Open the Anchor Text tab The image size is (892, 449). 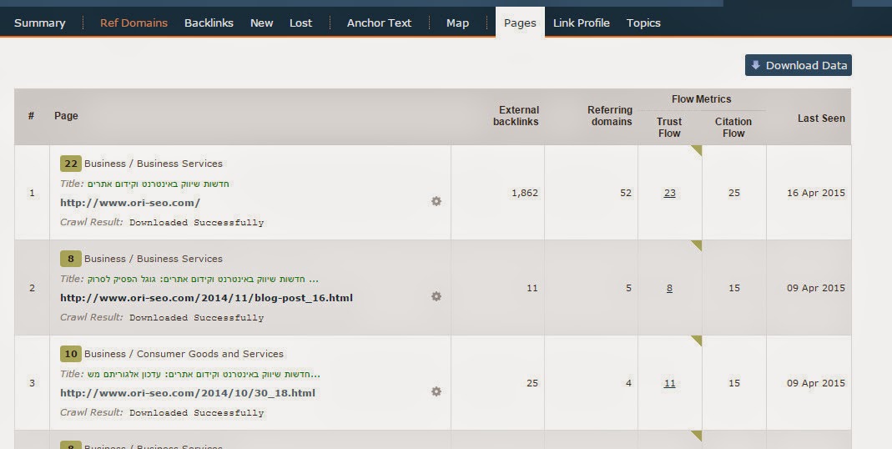[x=379, y=23]
